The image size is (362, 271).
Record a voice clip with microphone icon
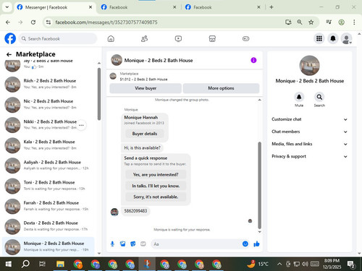[x=112, y=244]
